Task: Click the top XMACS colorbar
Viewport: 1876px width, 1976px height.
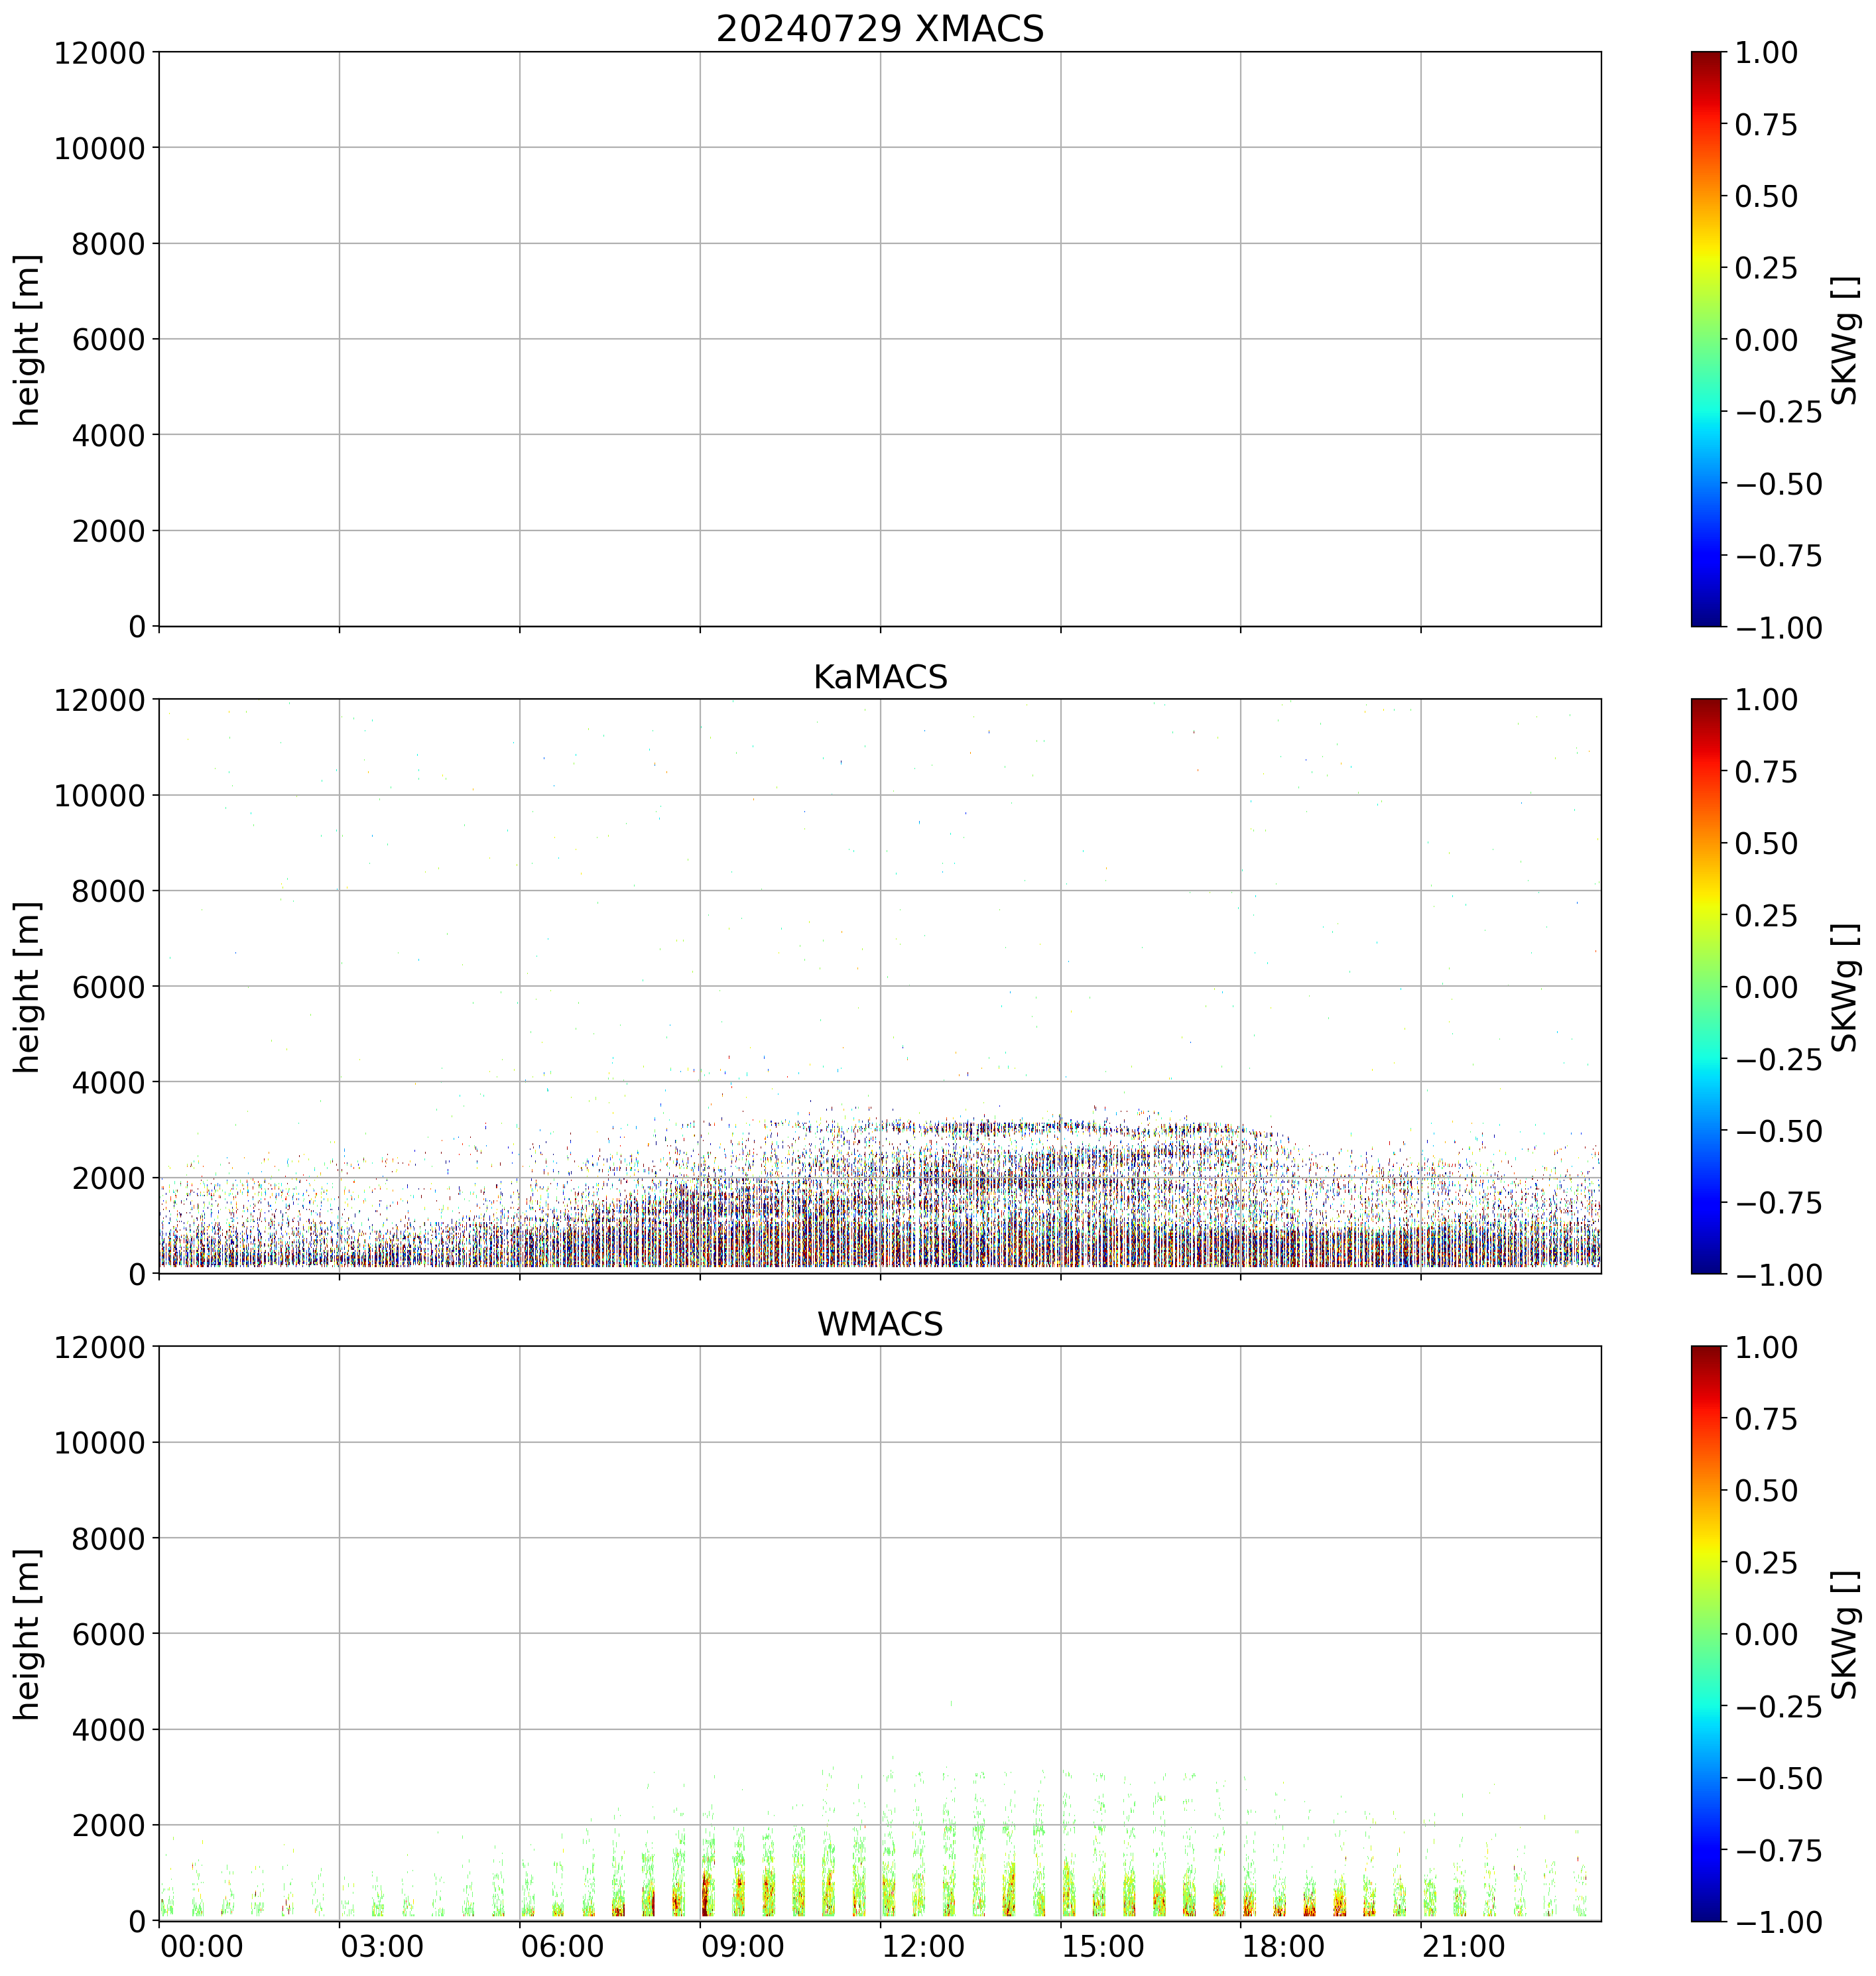Action: pyautogui.click(x=1706, y=339)
